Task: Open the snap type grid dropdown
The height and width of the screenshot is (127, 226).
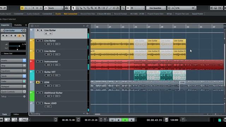Action: click(x=137, y=8)
